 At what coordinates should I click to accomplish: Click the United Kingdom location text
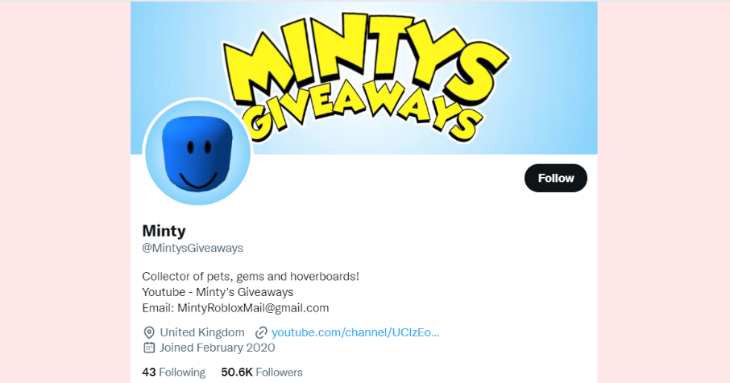tap(202, 332)
